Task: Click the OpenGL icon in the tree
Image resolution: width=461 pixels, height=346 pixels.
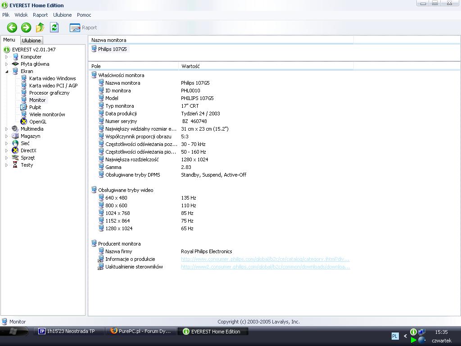Action: (23, 122)
